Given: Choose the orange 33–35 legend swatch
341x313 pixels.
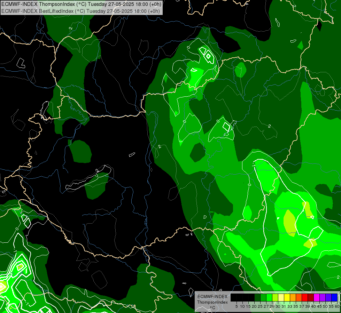Looking at the screenshot, I should click(293, 297).
